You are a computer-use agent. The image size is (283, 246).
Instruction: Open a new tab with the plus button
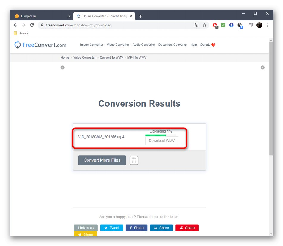(141, 16)
